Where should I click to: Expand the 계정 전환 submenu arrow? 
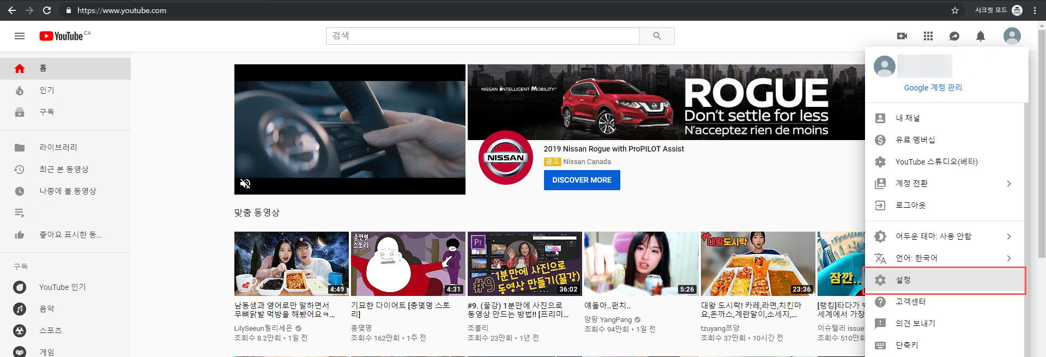[1009, 184]
